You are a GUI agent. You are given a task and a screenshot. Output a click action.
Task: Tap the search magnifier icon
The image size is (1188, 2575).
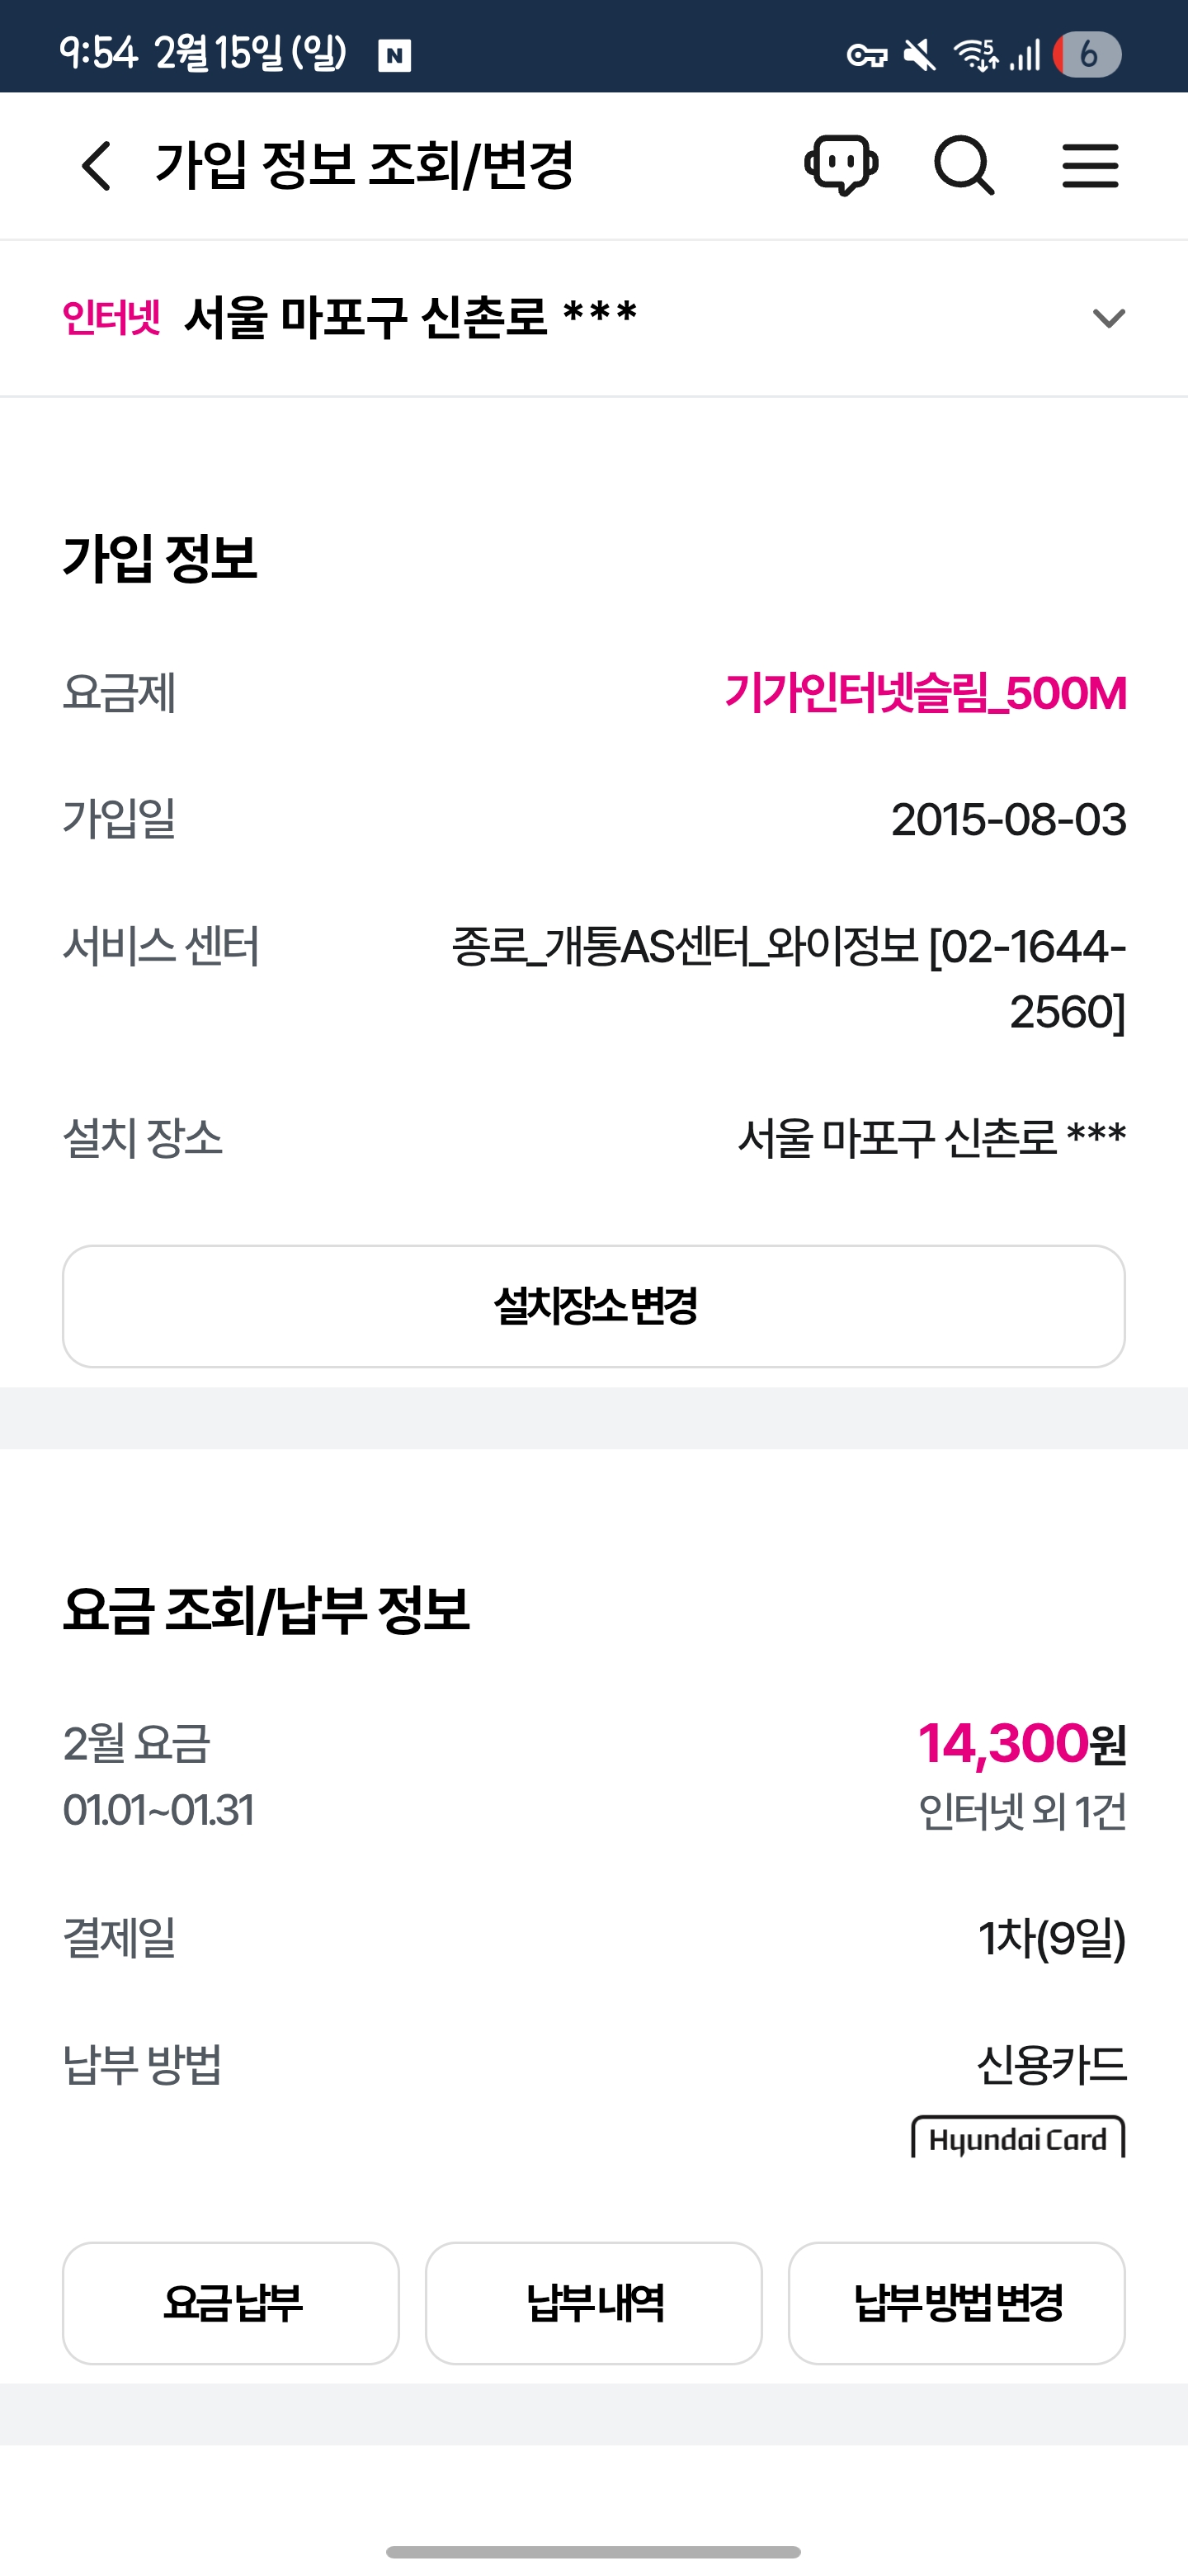pyautogui.click(x=964, y=166)
